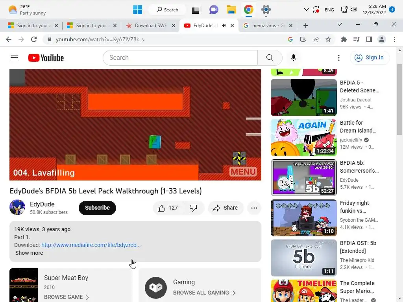
Task: Open more actions ellipsis under video
Action: pos(254,208)
